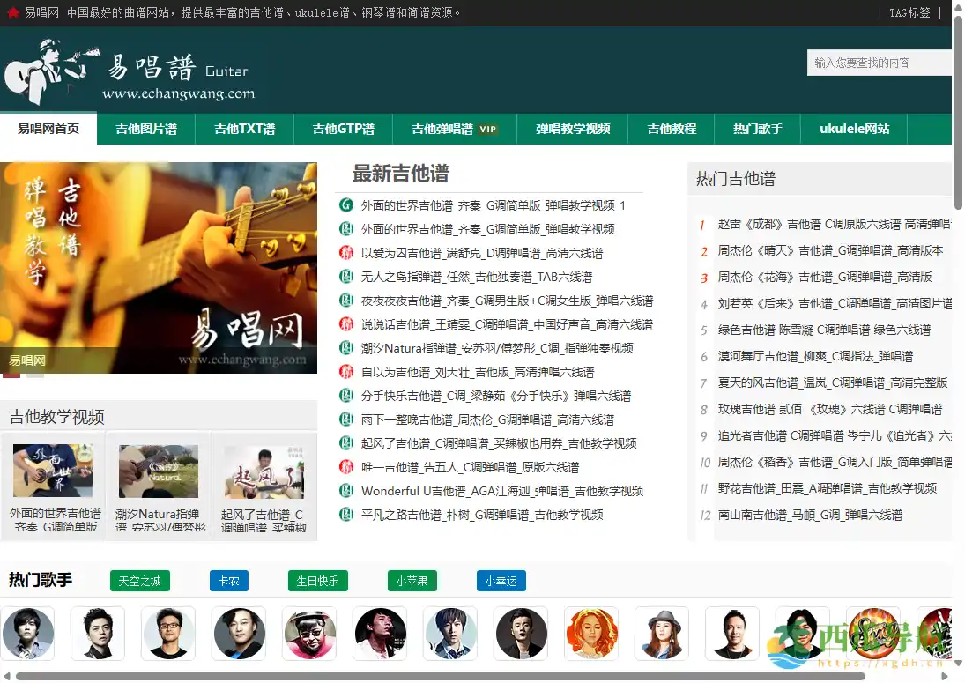Click the red 新 icon next to 说说话吉他谱

tap(345, 323)
